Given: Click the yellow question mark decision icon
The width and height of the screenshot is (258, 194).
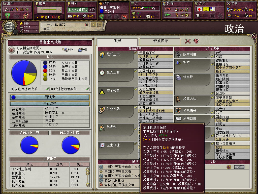Looking at the screenshot, I should [229, 167].
